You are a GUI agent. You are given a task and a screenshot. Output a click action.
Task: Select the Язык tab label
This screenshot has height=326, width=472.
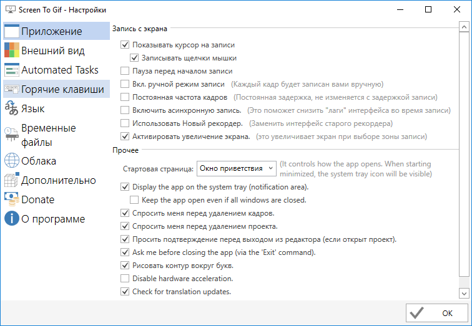pyautogui.click(x=33, y=108)
